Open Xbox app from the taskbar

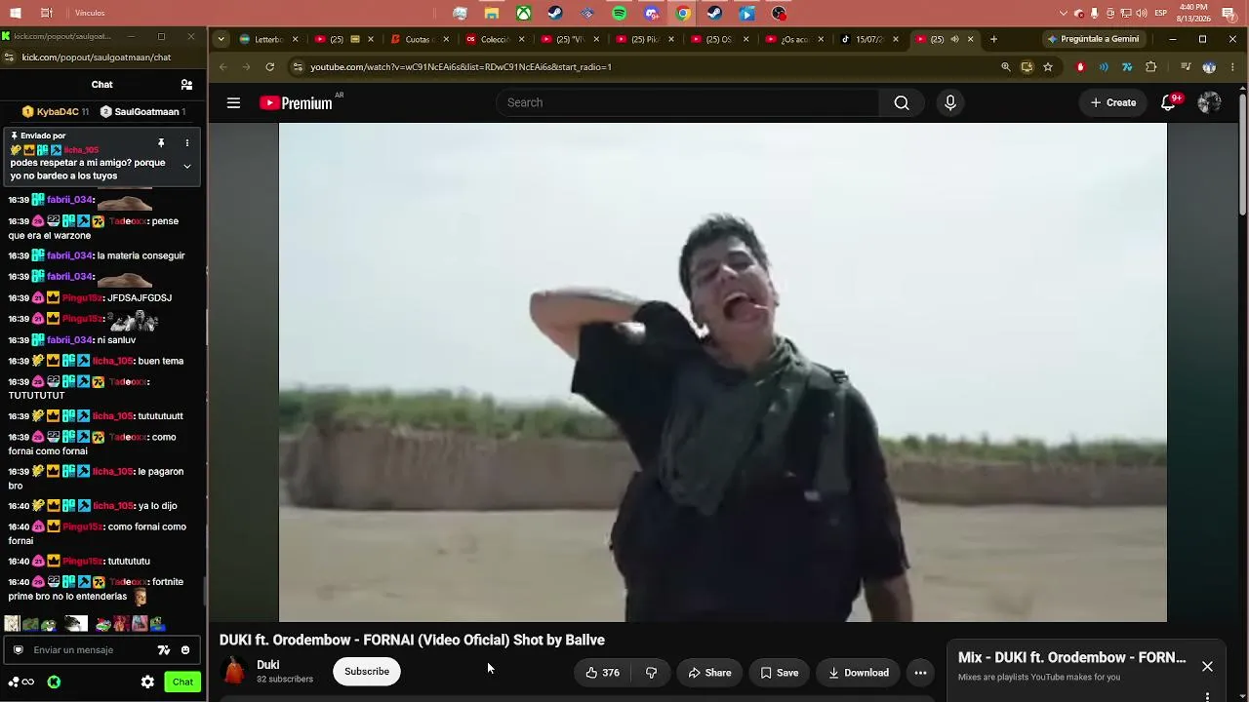[x=524, y=14]
